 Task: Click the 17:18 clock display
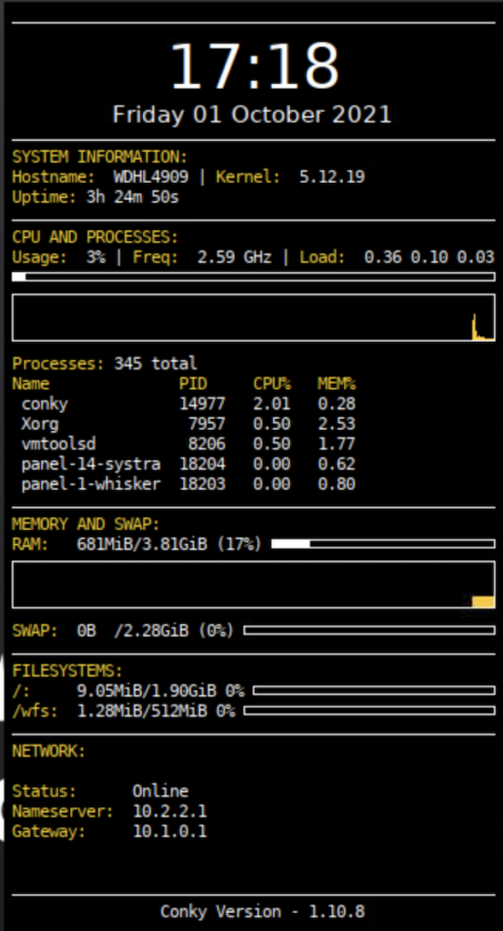[254, 66]
